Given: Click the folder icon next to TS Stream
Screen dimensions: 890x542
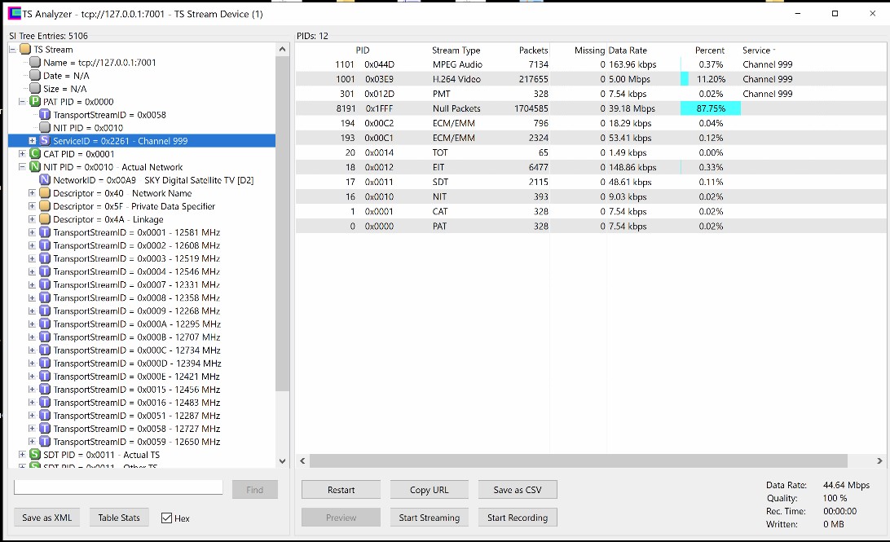Looking at the screenshot, I should [x=24, y=50].
